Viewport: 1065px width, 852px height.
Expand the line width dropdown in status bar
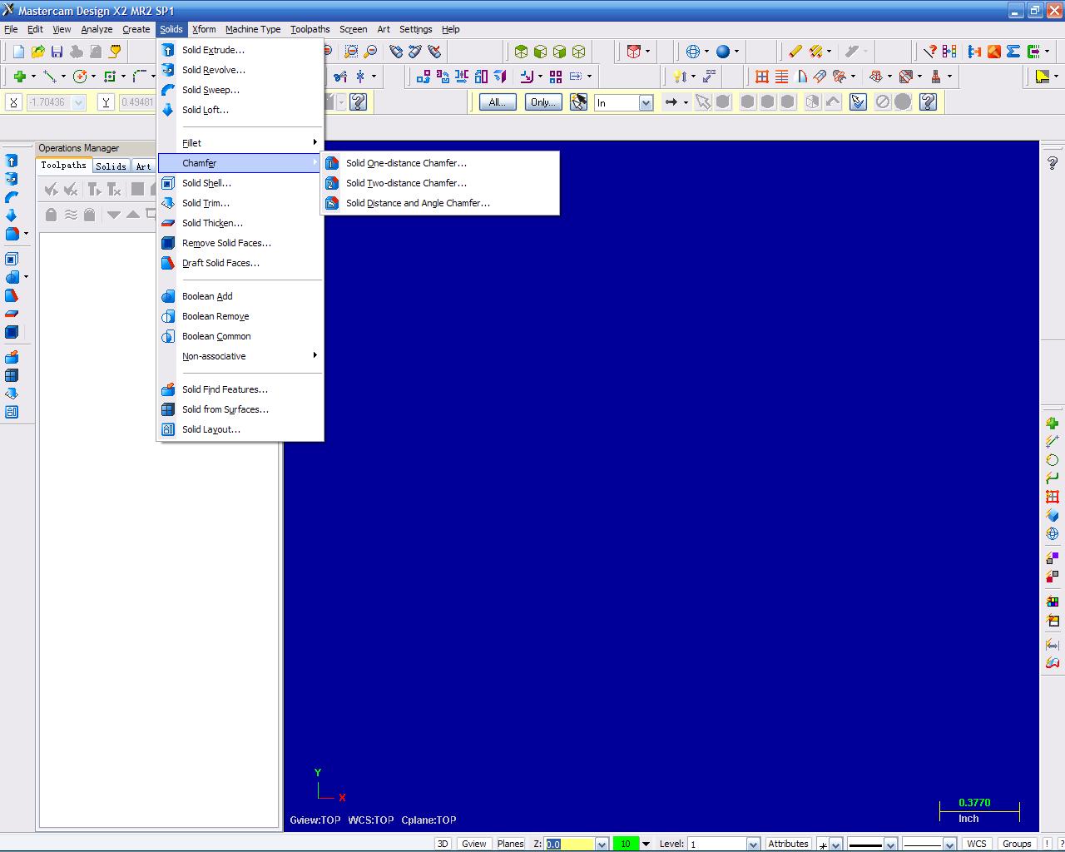click(949, 844)
